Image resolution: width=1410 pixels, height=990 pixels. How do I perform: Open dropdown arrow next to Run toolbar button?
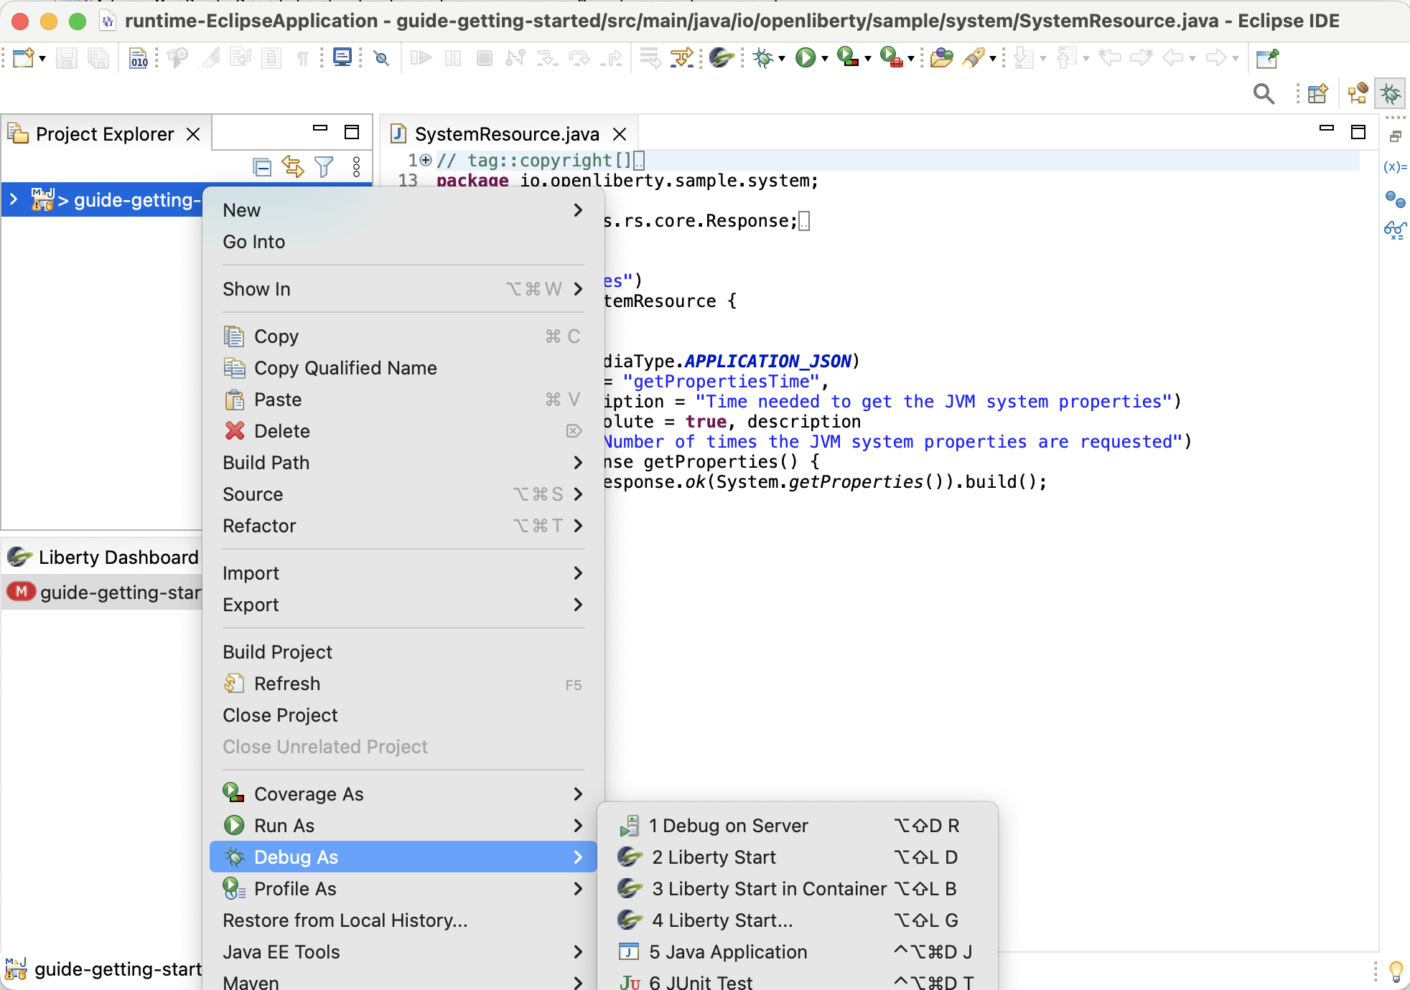tap(824, 59)
